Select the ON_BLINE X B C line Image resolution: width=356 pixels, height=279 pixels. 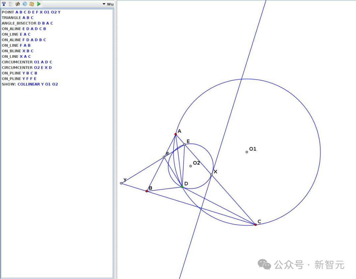(x=17, y=51)
